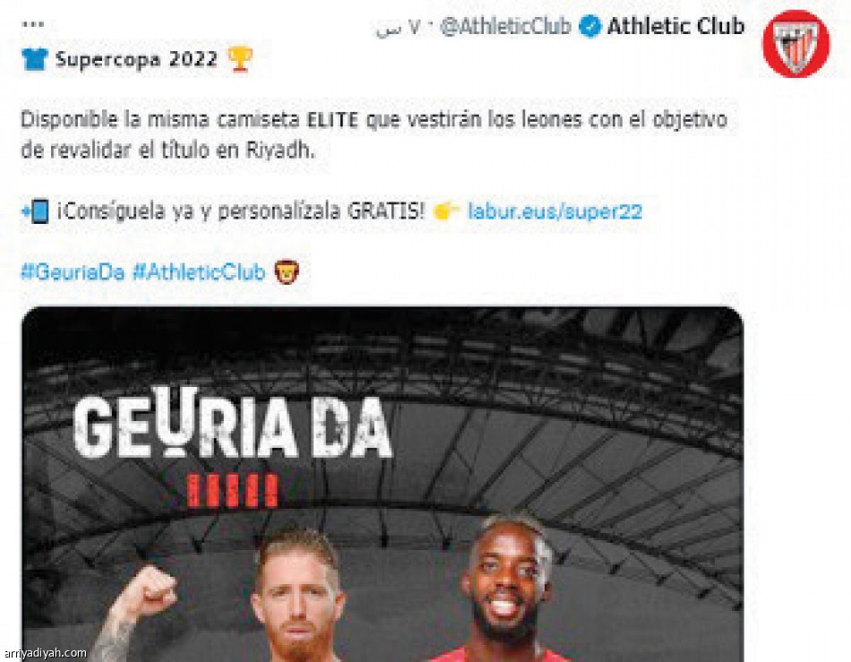Open the Athletic Club display name
The width and height of the screenshot is (851, 662).
point(675,26)
